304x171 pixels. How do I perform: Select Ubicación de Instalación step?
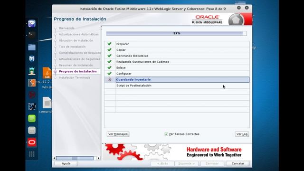pos(76,40)
